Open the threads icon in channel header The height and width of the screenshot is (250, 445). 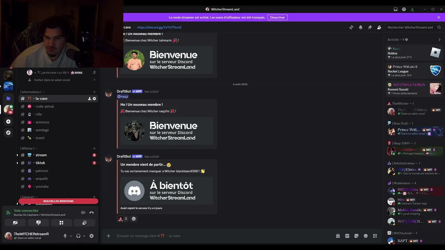coord(351,27)
